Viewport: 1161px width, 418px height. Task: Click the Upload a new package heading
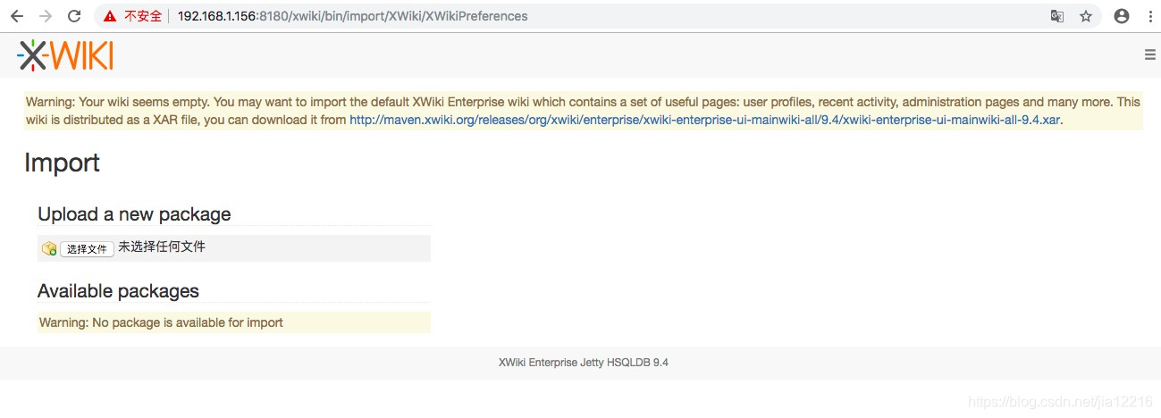tap(134, 214)
